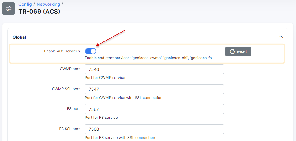Click the 'Port for CWMP service' help text
Image resolution: width=296 pixels, height=141 pixels.
click(105, 78)
